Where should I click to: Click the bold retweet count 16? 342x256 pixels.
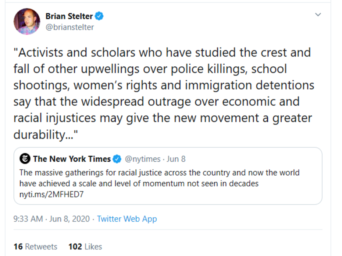[18, 246]
